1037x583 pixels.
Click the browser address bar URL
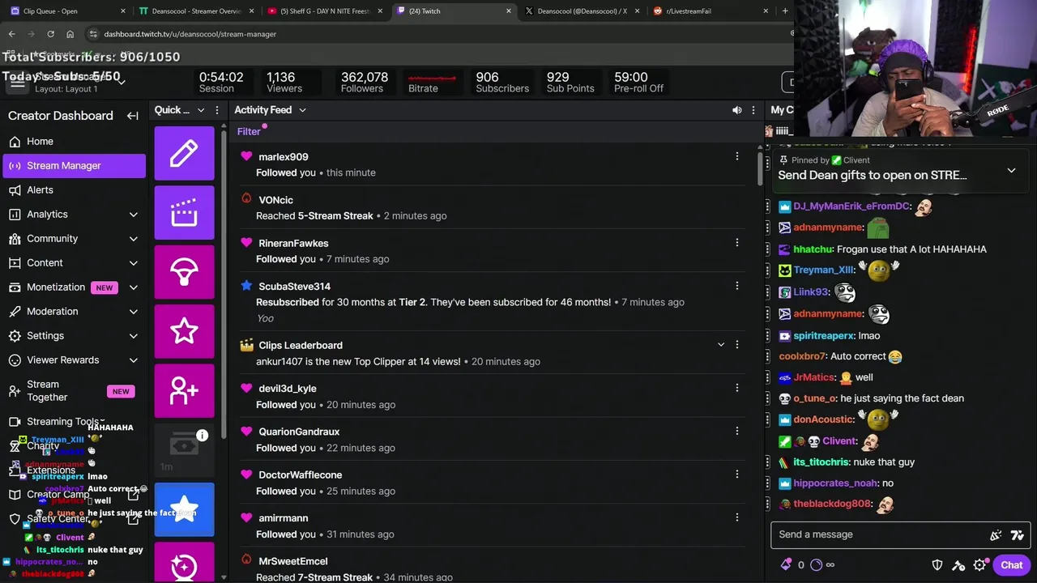point(190,34)
